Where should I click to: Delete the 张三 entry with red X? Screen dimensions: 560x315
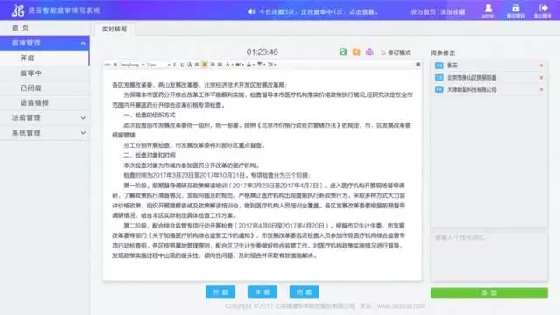point(542,66)
